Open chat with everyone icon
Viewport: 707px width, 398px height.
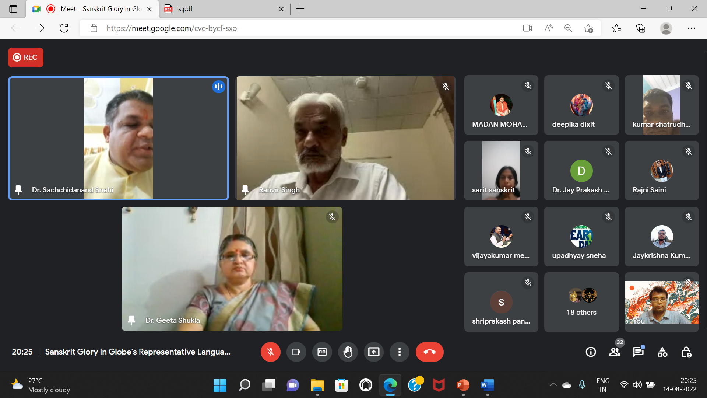(638, 352)
